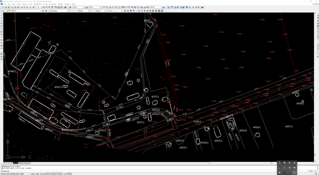The image size is (319, 175).
Task: Toggle OSNAP in the status bar
Action: (x=55, y=174)
